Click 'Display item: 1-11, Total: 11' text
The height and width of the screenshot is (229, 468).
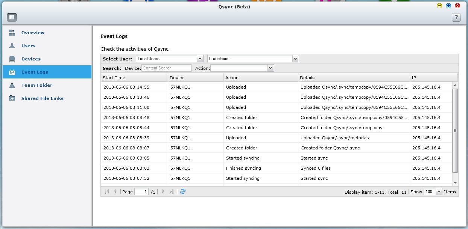[x=375, y=192]
